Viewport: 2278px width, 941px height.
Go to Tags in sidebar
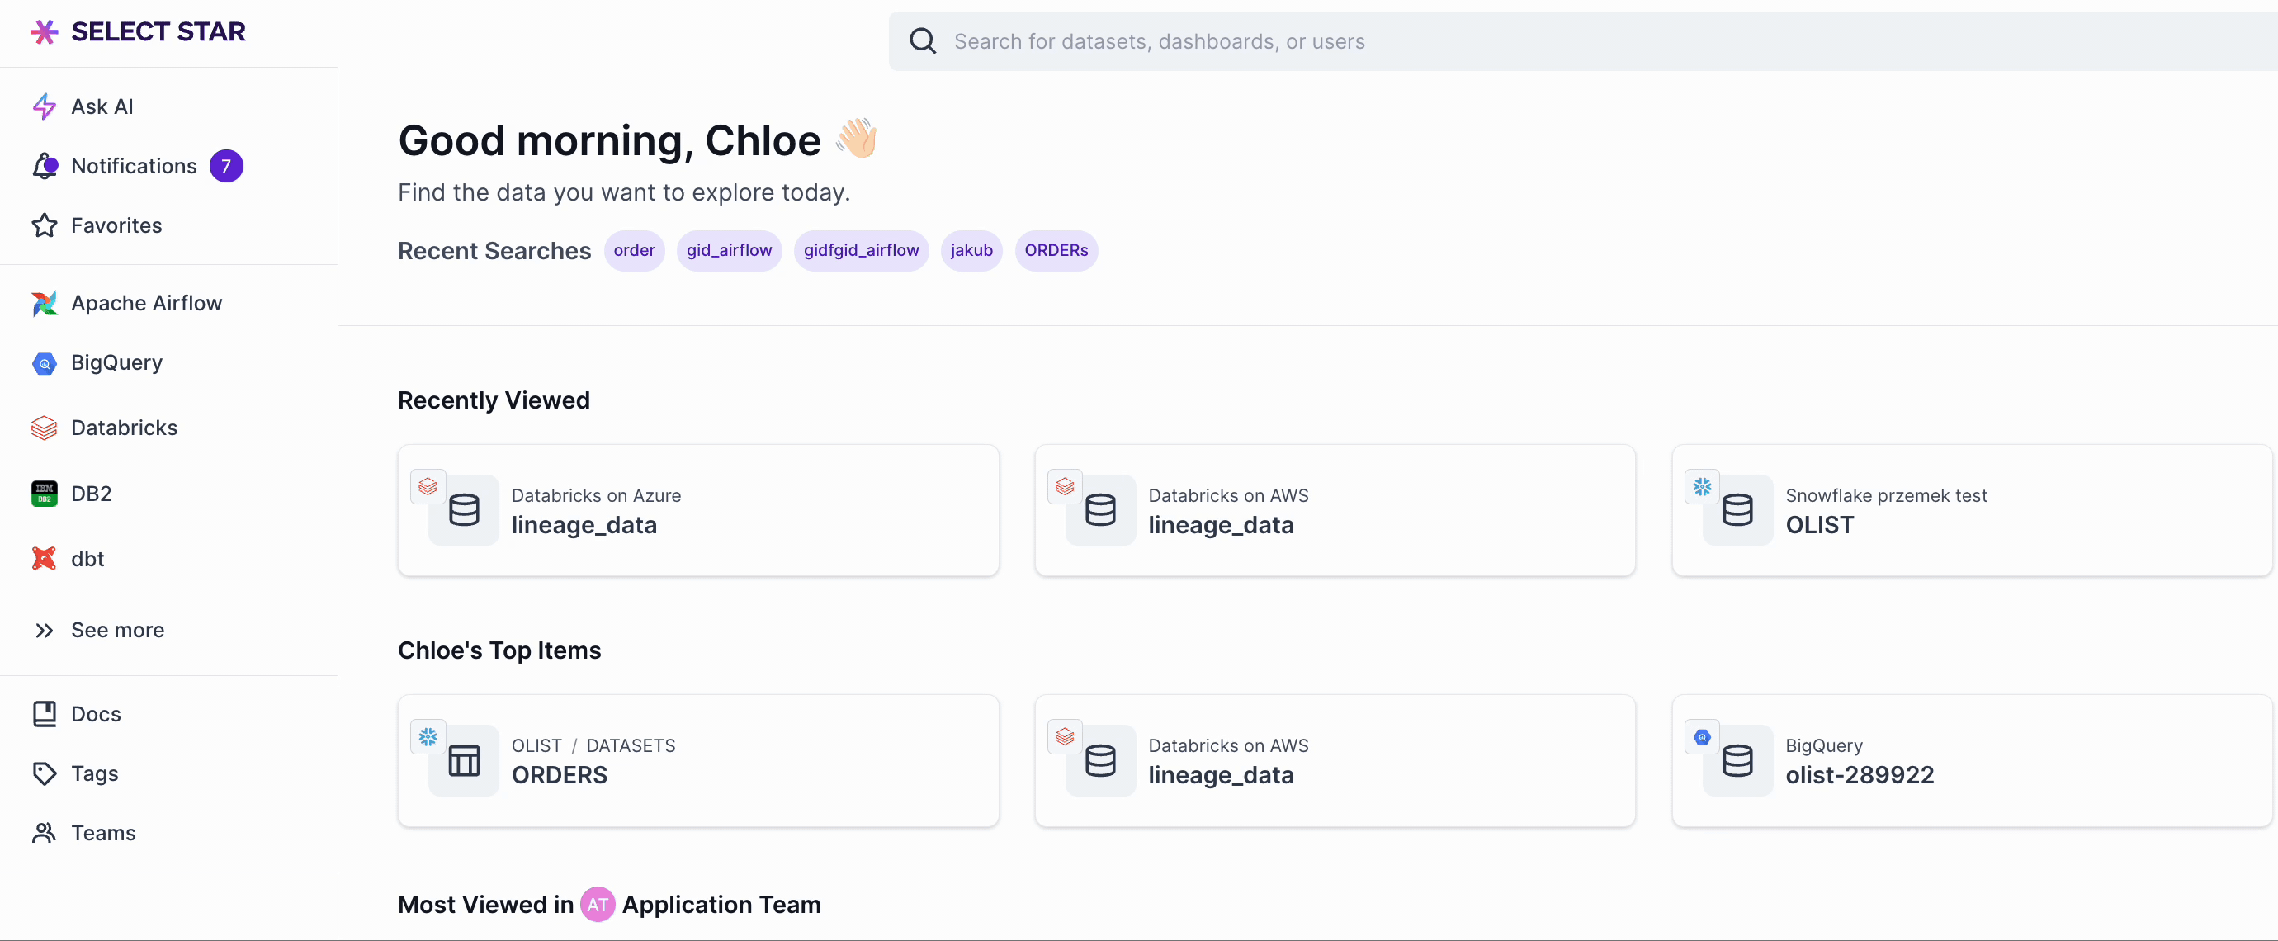pos(94,774)
